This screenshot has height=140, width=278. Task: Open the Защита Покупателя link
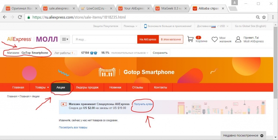point(106,26)
